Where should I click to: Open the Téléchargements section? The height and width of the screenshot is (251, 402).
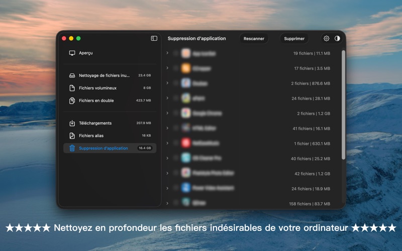110,123
